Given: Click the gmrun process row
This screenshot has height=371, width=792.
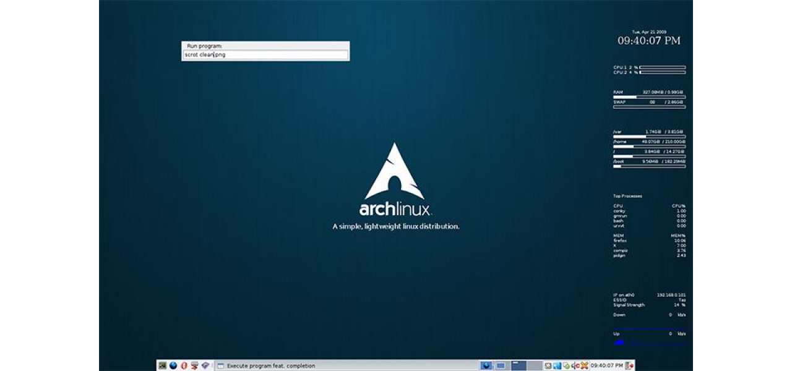Looking at the screenshot, I should (x=649, y=216).
